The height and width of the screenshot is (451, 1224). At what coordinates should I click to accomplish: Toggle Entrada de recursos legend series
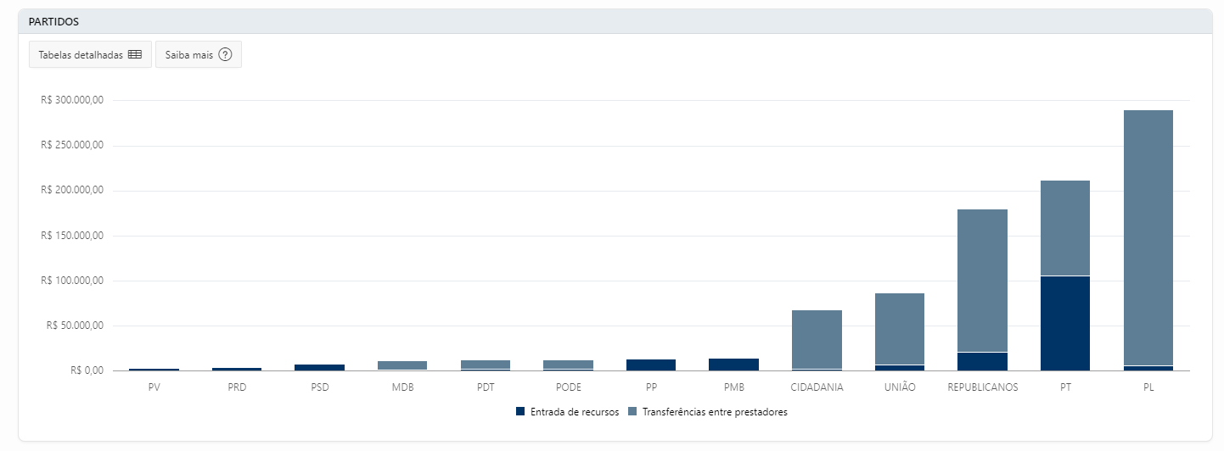567,412
